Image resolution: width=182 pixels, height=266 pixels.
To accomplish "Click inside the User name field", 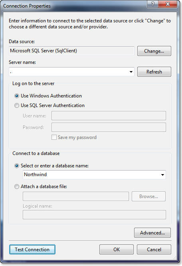I will coord(109,116).
